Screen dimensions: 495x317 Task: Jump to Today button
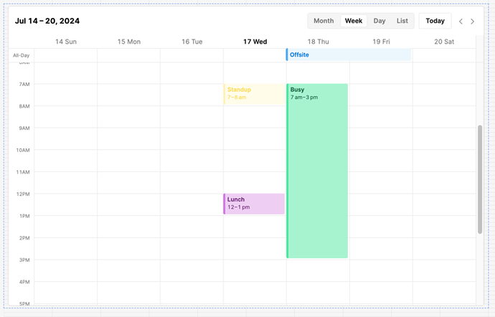click(435, 21)
